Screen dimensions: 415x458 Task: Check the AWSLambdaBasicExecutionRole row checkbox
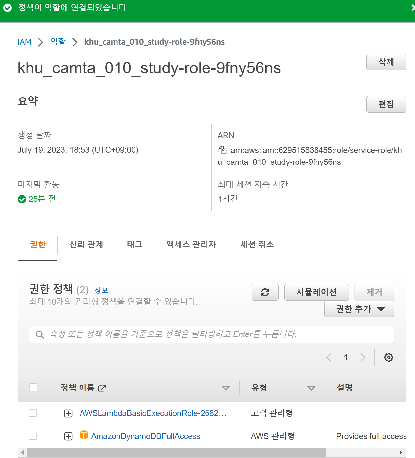33,413
